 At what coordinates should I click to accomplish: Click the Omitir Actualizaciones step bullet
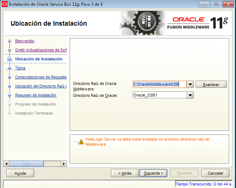10,50
